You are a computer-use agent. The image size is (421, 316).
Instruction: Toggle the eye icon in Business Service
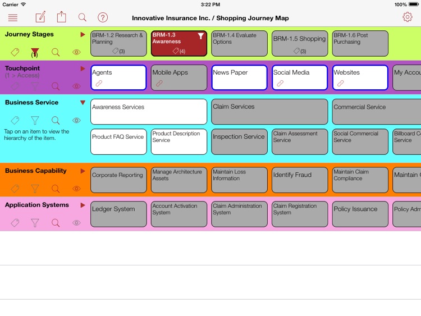click(76, 120)
